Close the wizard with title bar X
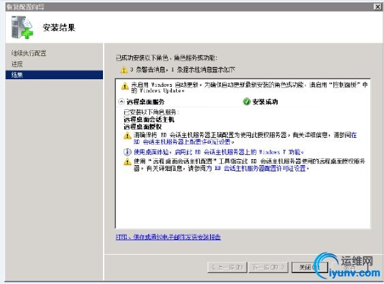Screen dimensions: 384x284 [378, 7]
